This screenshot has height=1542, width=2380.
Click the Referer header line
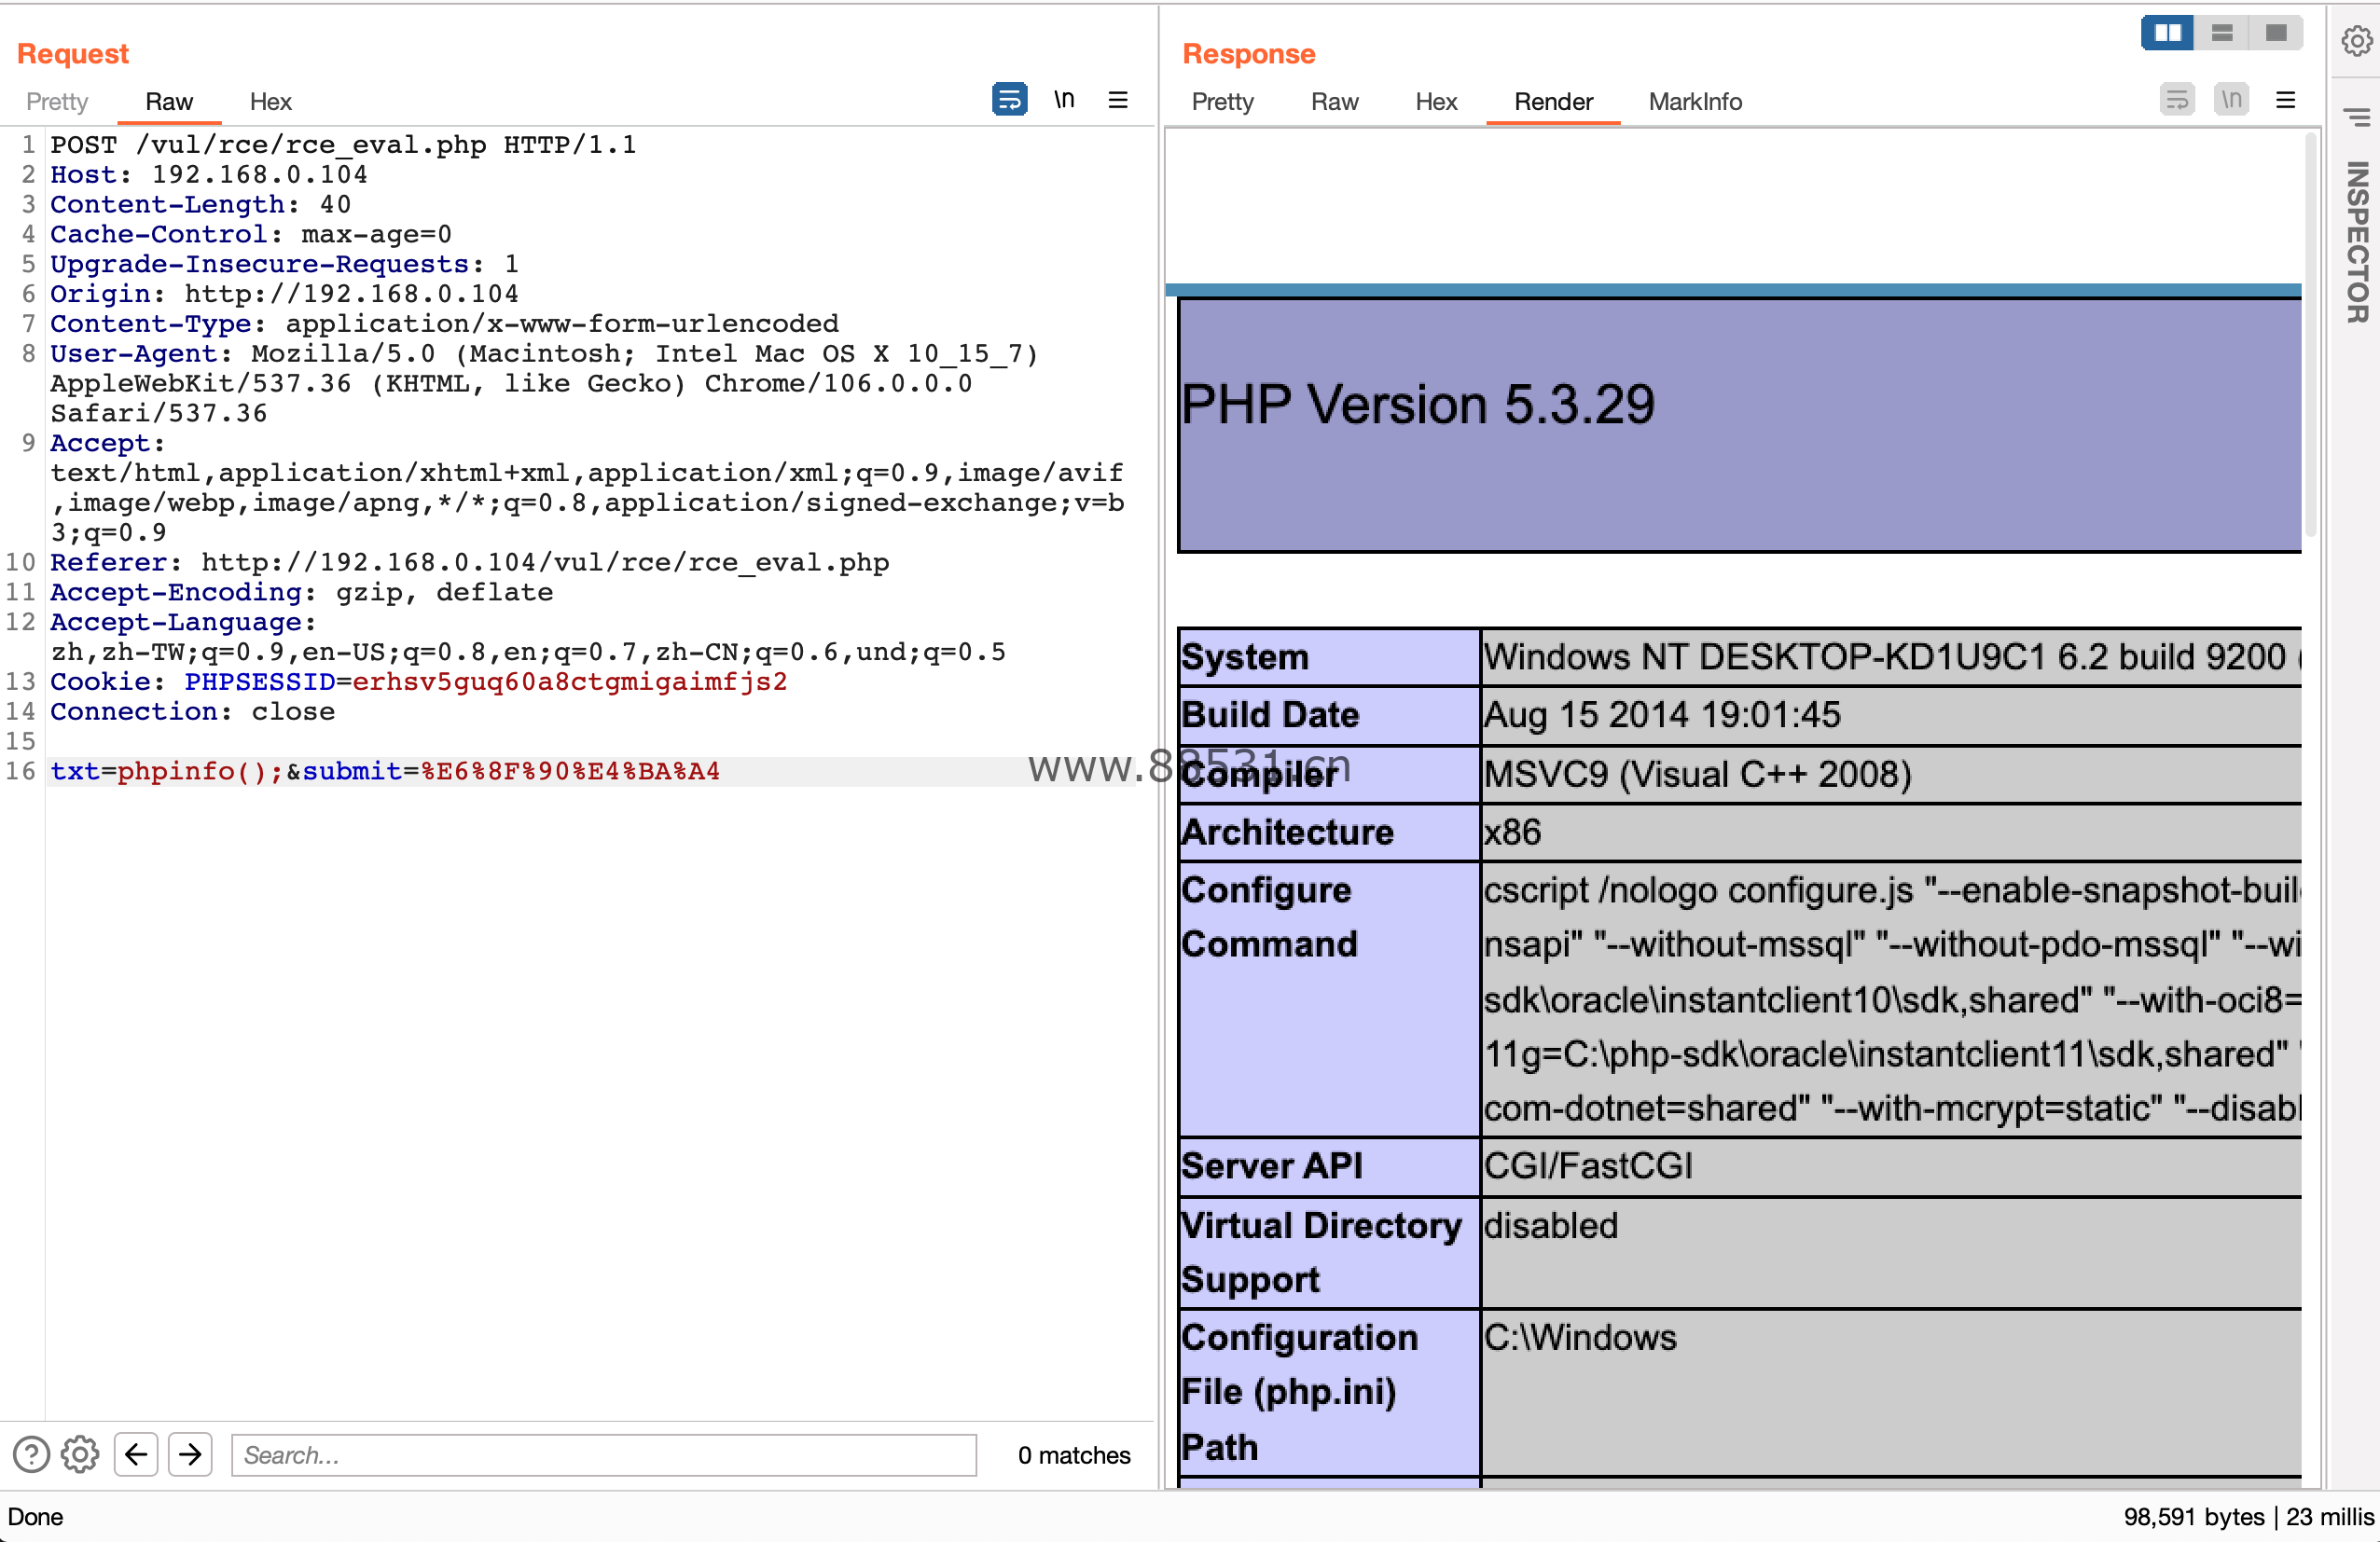[470, 563]
